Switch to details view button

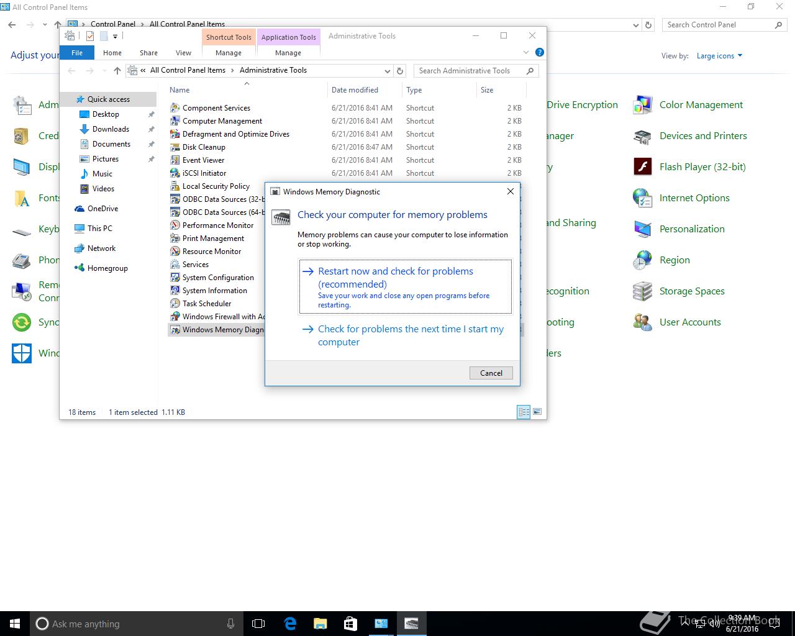click(524, 412)
